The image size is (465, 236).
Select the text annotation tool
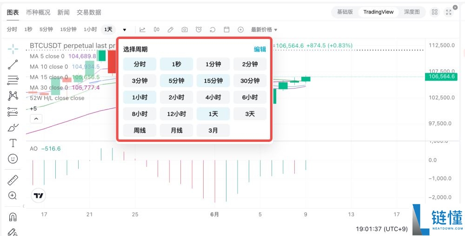tap(13, 143)
